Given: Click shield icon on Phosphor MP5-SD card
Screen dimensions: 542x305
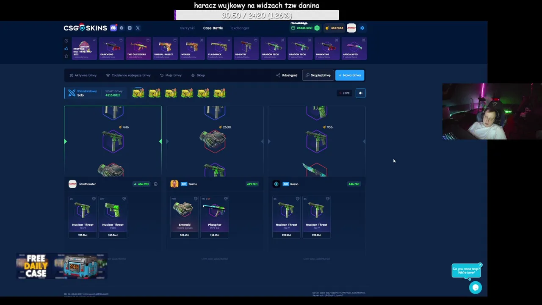Looking at the screenshot, I should [226, 199].
